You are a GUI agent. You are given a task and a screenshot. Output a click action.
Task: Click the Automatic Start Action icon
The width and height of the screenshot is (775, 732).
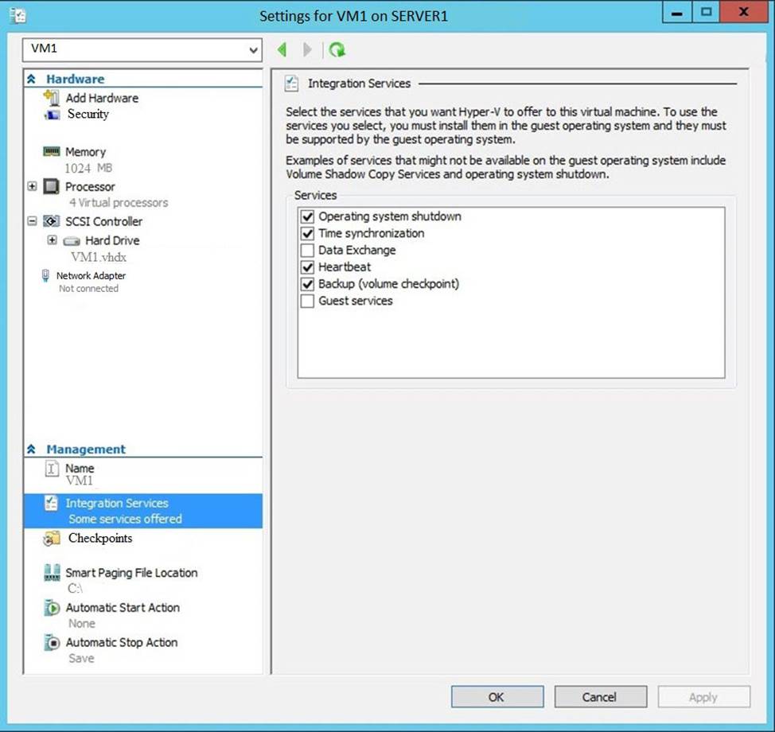tap(52, 608)
